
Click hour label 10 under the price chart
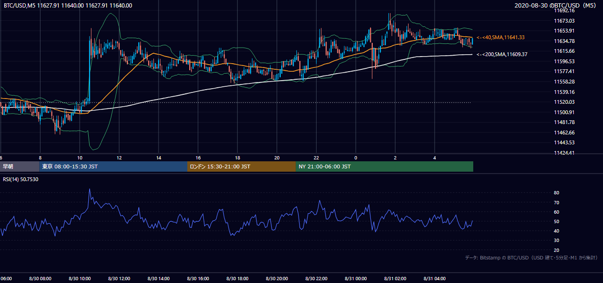79,158
